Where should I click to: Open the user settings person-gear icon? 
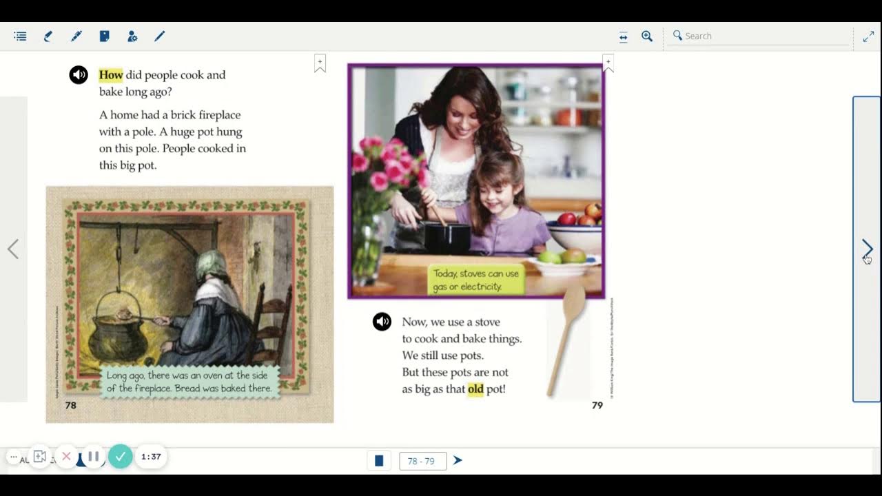(132, 37)
